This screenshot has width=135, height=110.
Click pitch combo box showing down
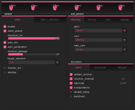coord(100,31)
